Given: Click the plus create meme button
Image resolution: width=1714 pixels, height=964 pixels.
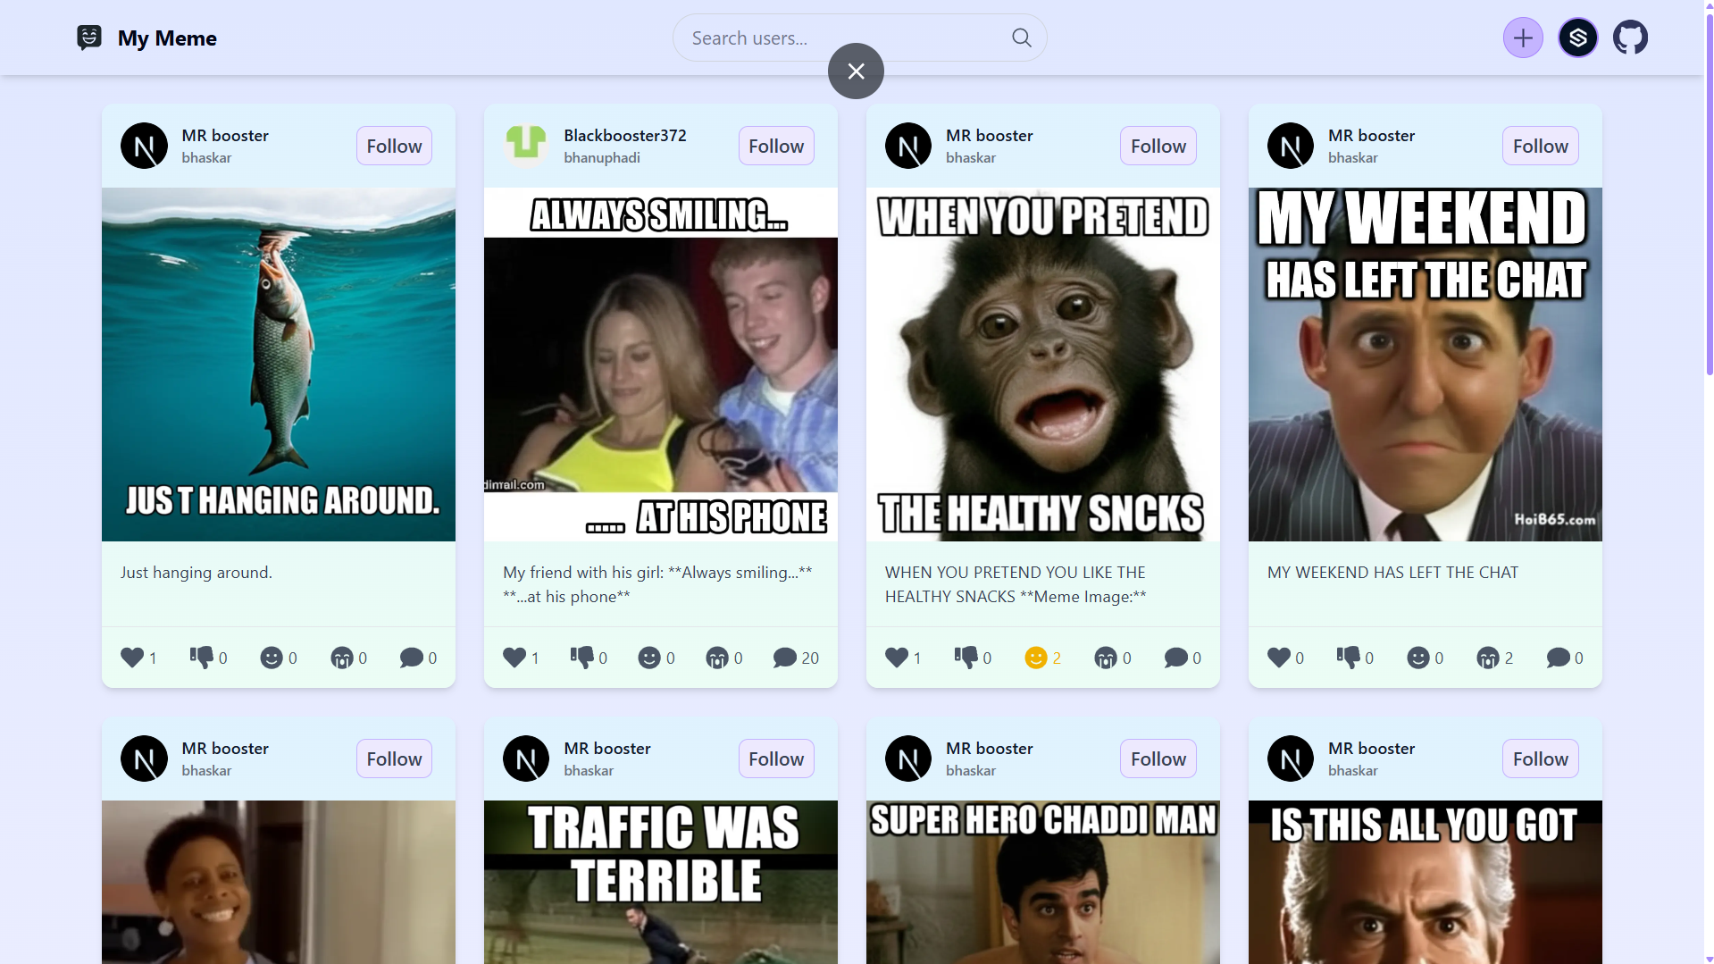Looking at the screenshot, I should tap(1523, 38).
